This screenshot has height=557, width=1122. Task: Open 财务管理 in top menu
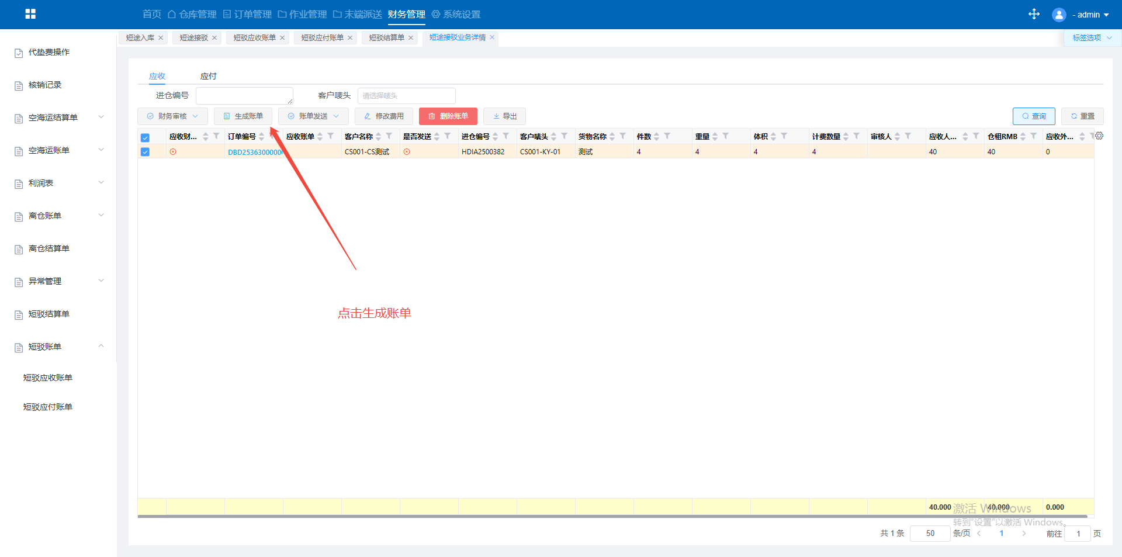click(406, 14)
